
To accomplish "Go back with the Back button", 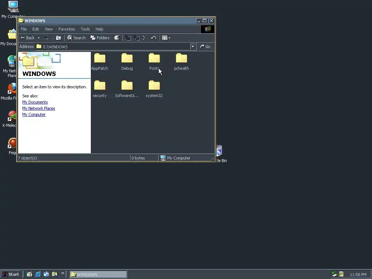I will [28, 38].
